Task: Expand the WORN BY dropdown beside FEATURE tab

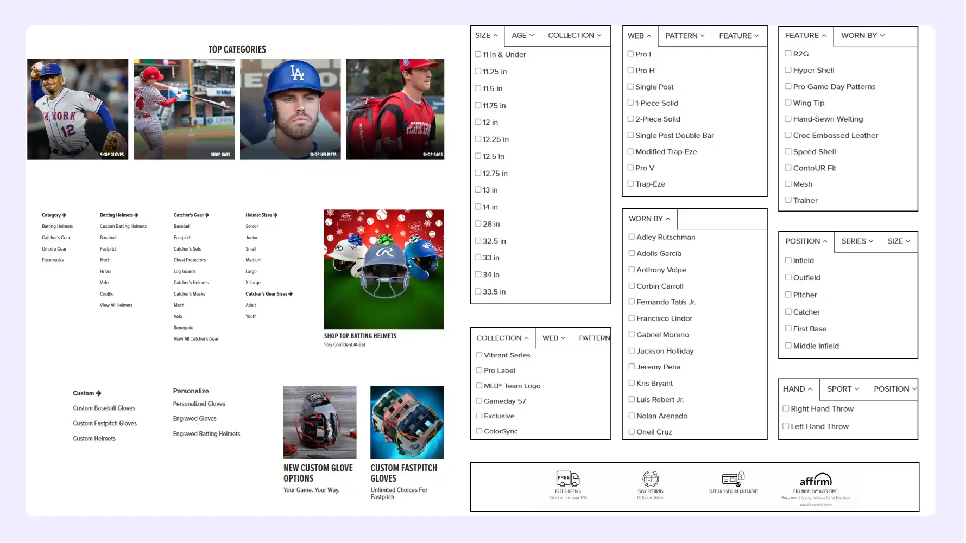Action: (x=863, y=35)
